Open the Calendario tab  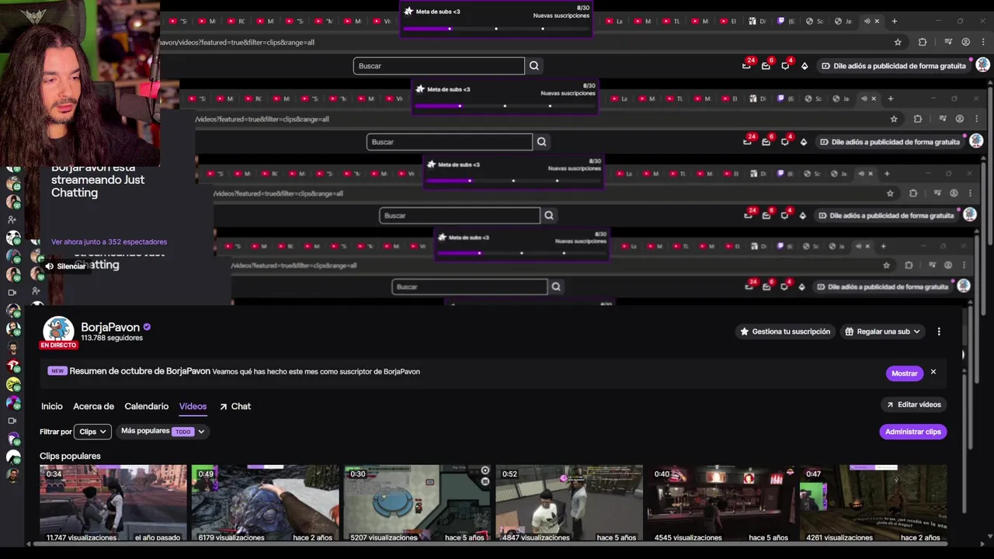pyautogui.click(x=146, y=406)
